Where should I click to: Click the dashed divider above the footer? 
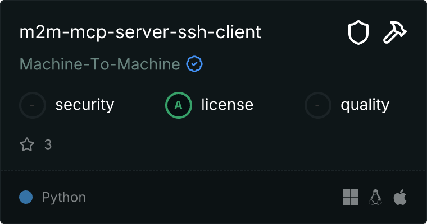[x=213, y=170]
